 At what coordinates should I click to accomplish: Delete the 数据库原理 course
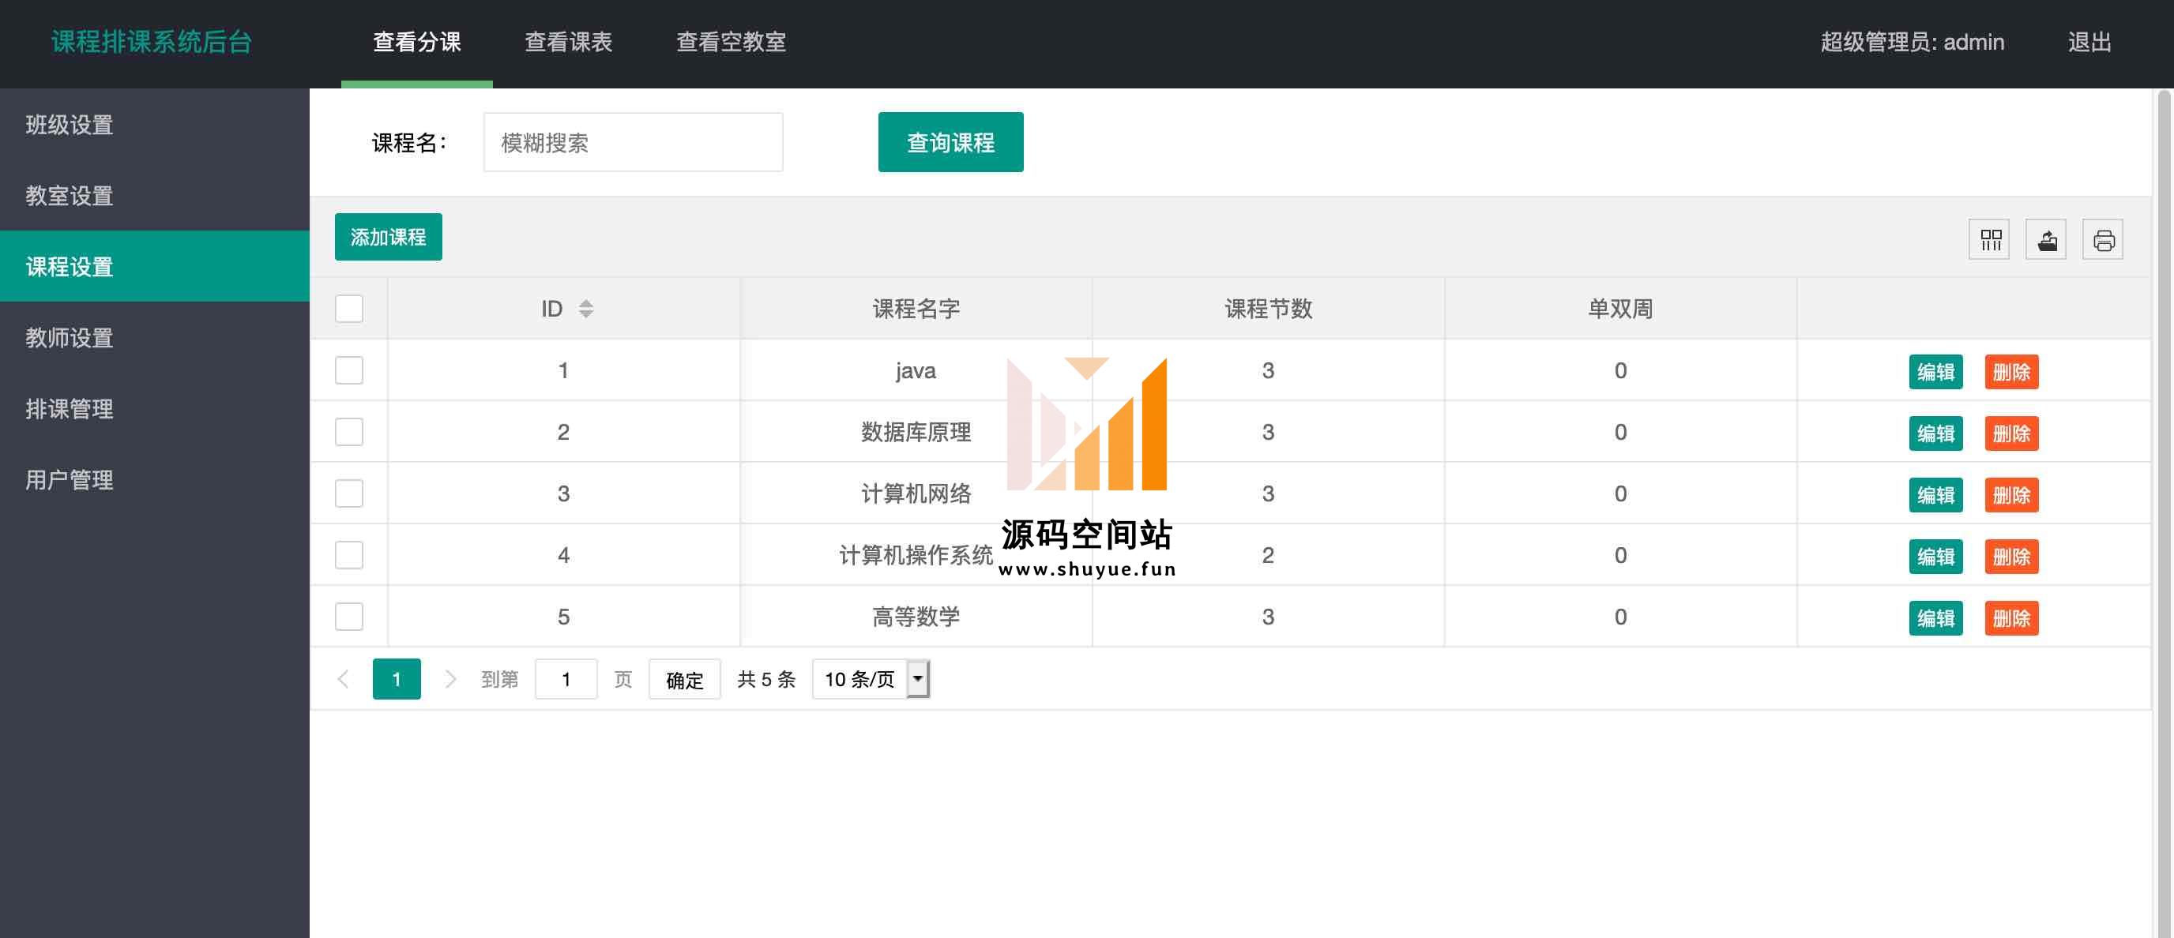pos(2011,433)
